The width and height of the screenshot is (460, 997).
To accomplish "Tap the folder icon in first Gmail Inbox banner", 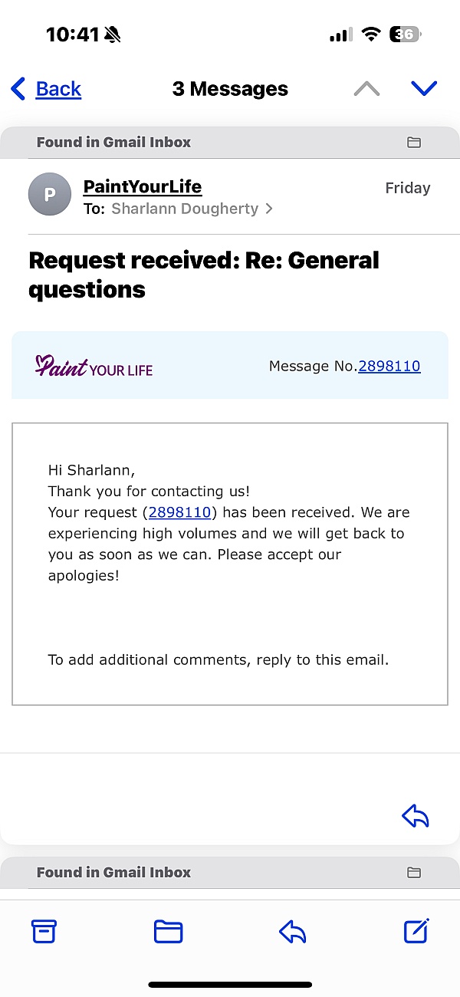I will pos(414,142).
